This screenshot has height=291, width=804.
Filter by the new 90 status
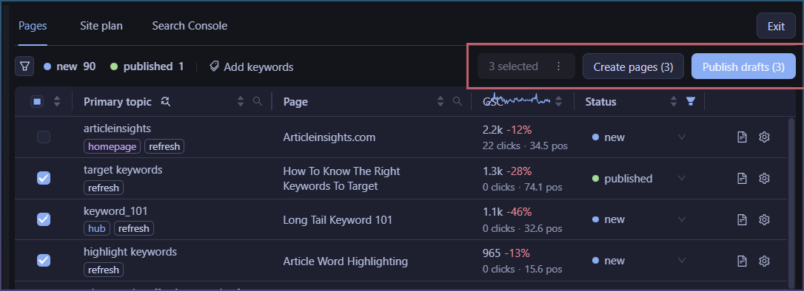click(70, 66)
